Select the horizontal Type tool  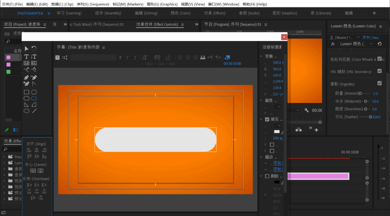pos(26,57)
